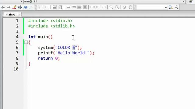The image size is (195, 109).
Task: Click the envelope-shaped toolbar icon
Action: pos(55,7)
